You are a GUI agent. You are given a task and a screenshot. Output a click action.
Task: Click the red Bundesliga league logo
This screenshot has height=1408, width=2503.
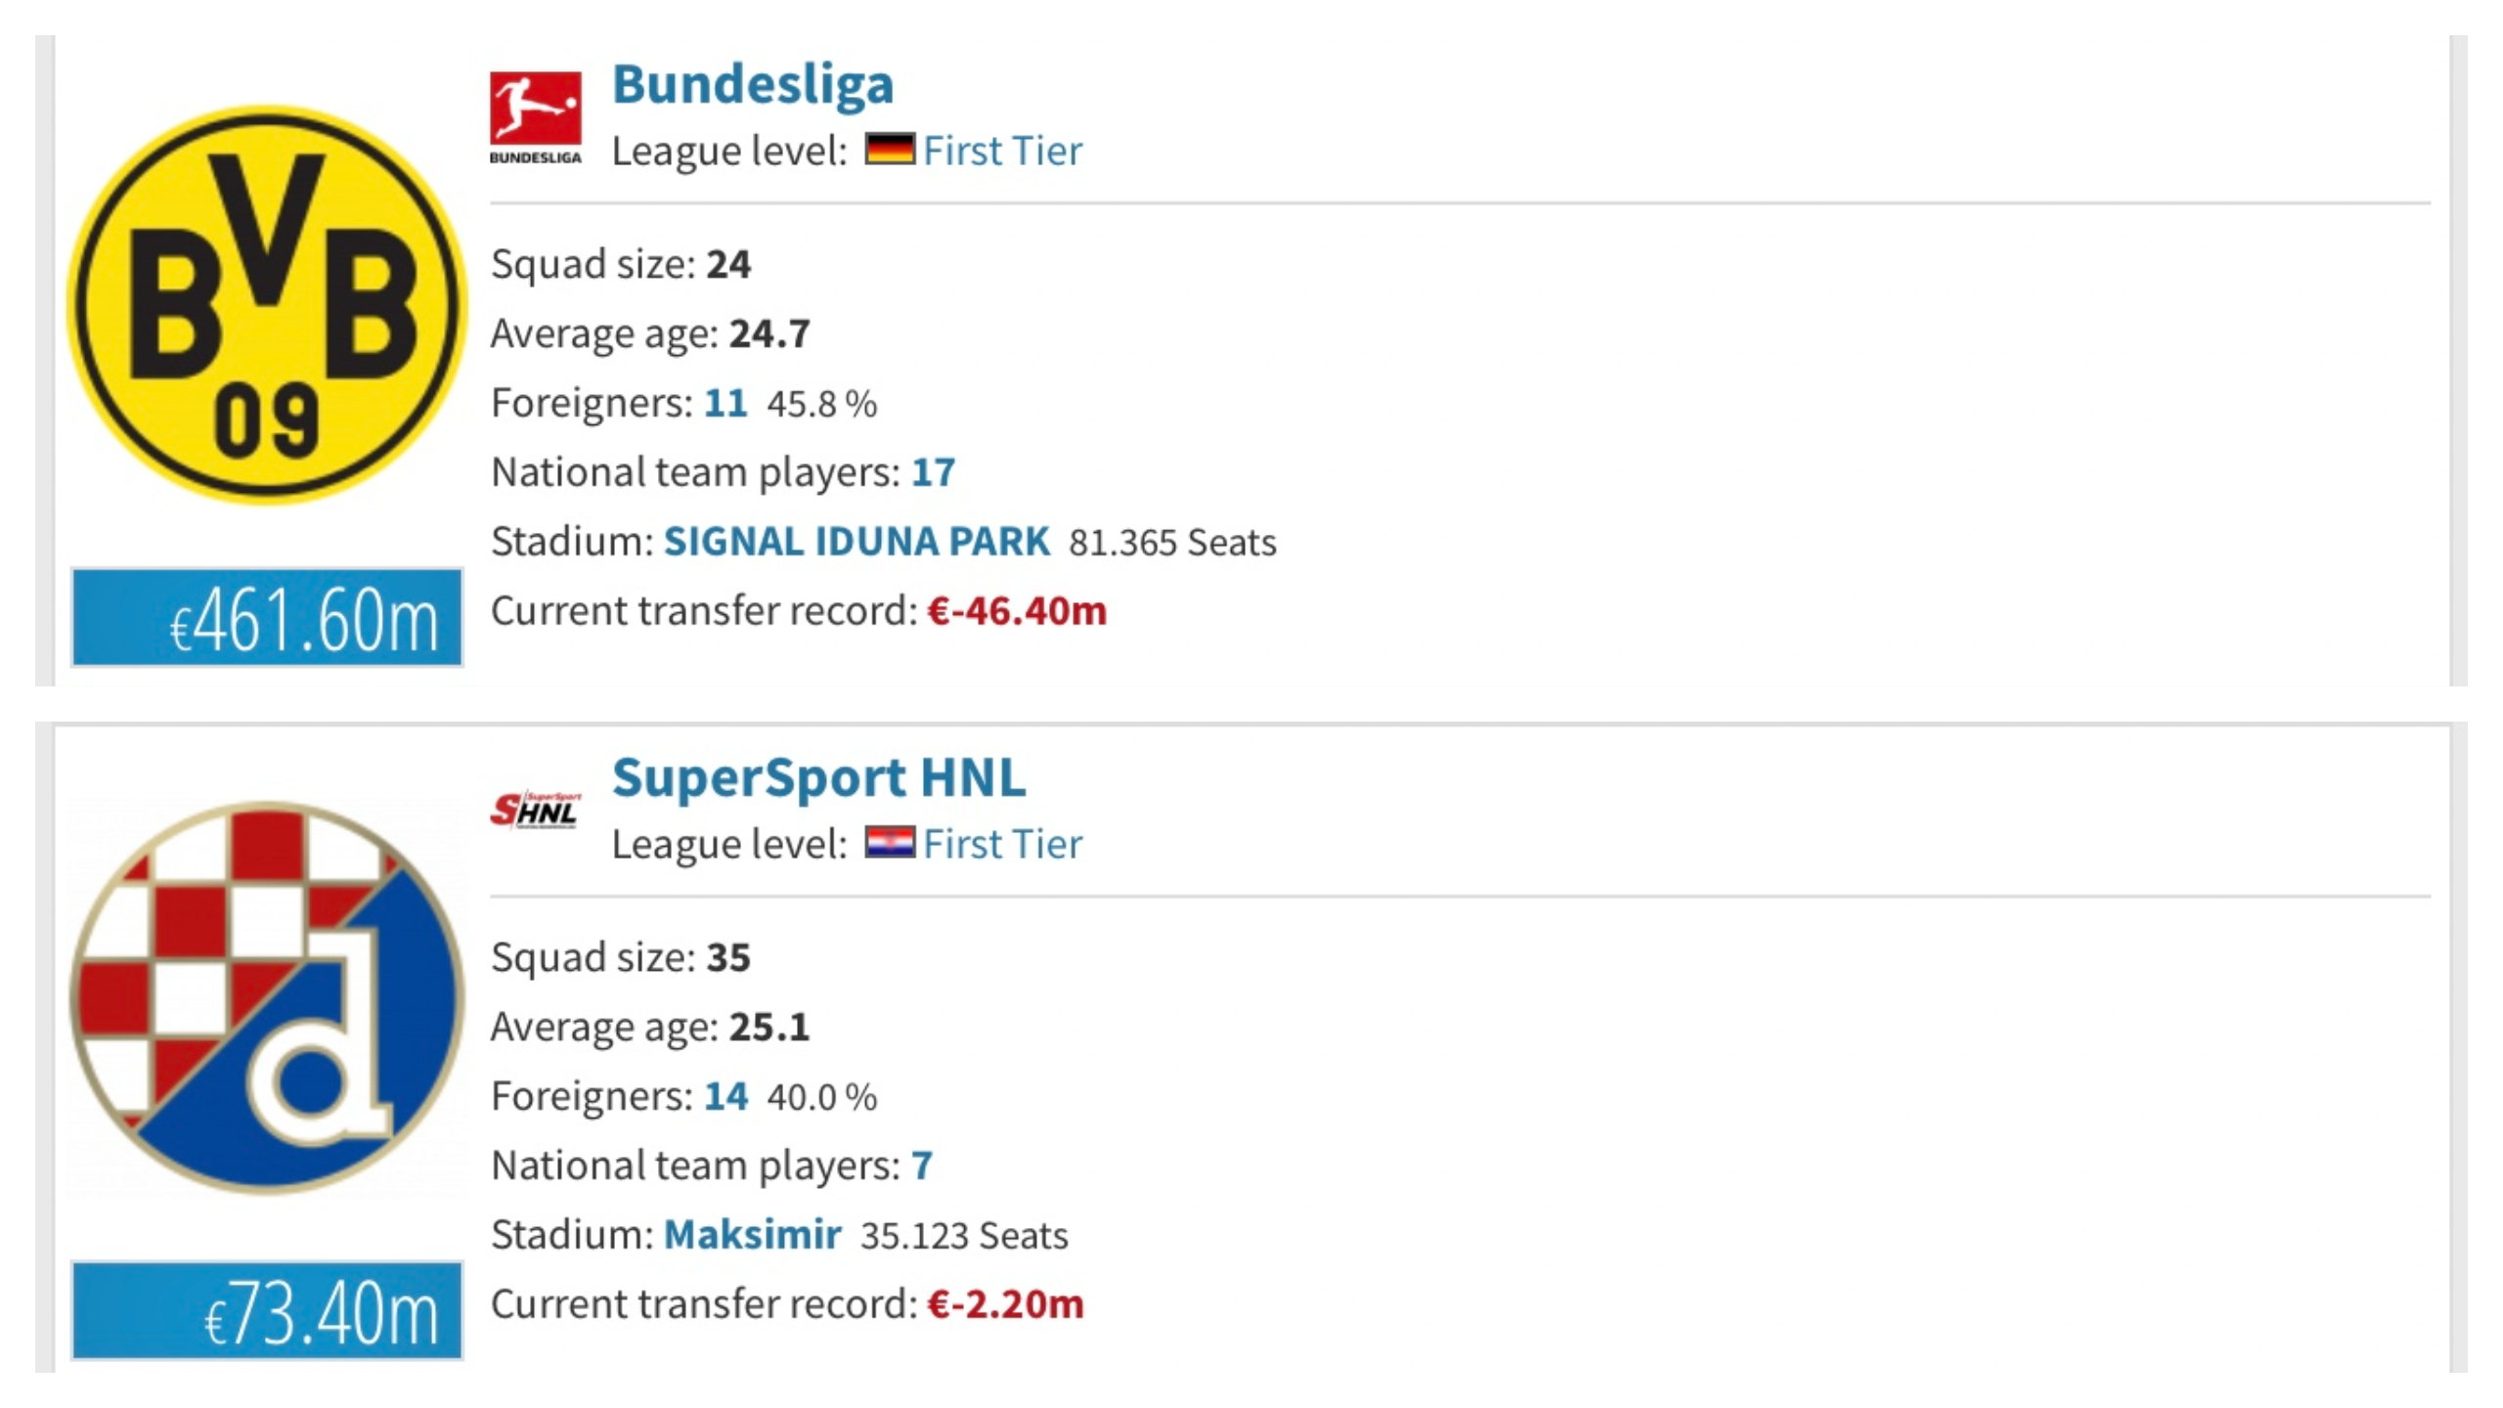536,117
